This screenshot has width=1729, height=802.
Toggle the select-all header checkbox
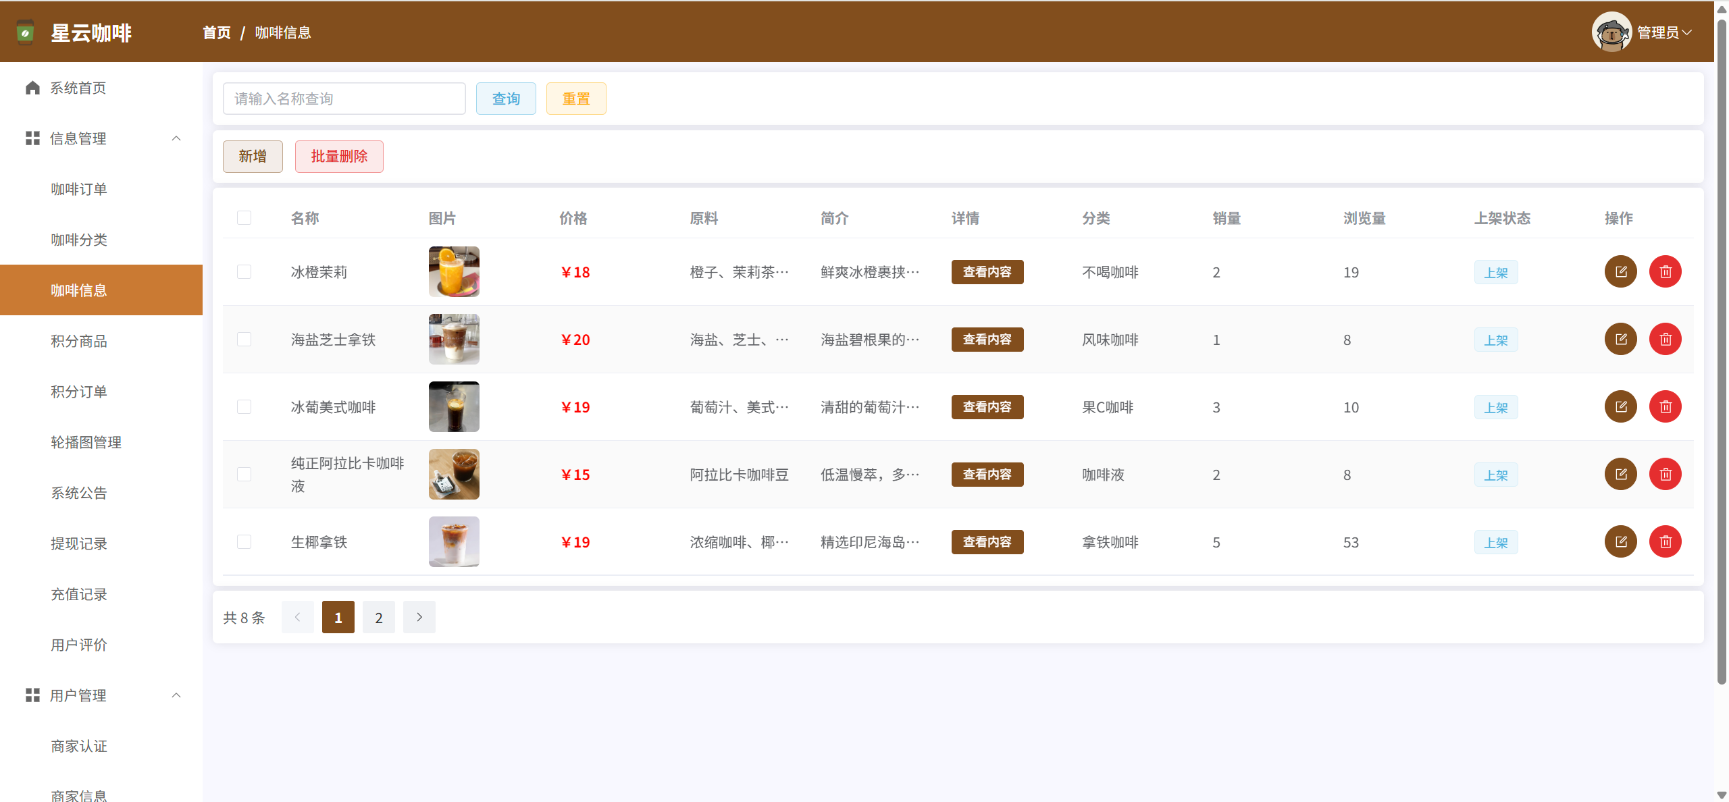tap(244, 218)
